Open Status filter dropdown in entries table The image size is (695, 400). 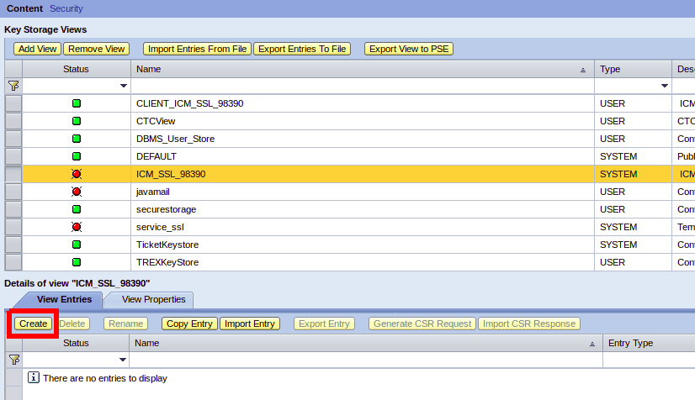(124, 360)
